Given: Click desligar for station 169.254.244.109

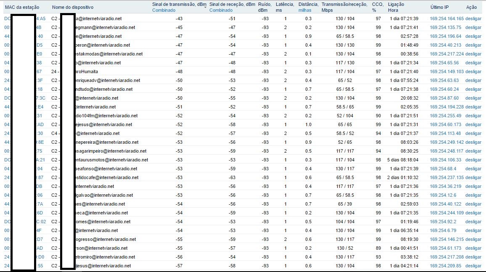Looking at the screenshot, I should [473, 213].
